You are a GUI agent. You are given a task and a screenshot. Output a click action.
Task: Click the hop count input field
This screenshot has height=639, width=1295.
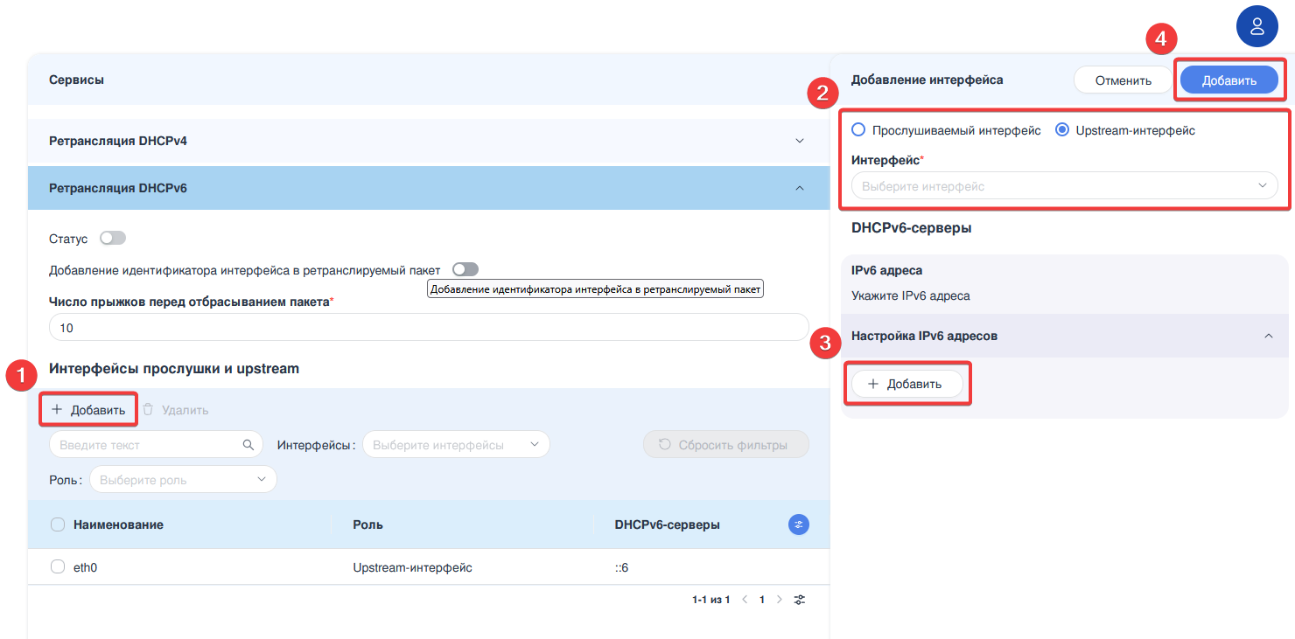429,328
